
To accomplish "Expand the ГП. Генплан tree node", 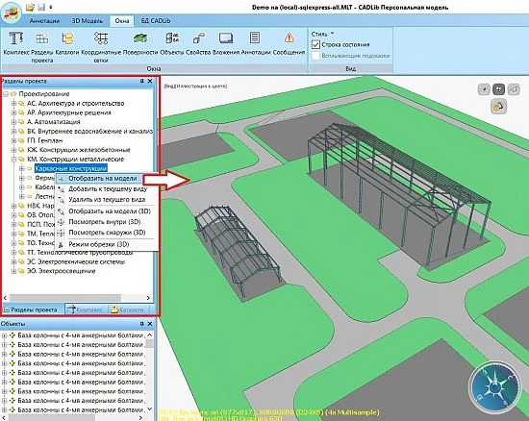I will pos(13,140).
